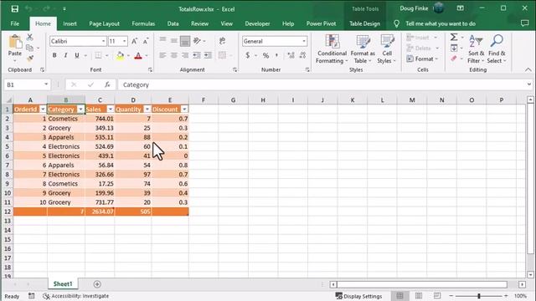Click Find & Select button
Viewport: 536px width, 301px height.
[x=497, y=49]
